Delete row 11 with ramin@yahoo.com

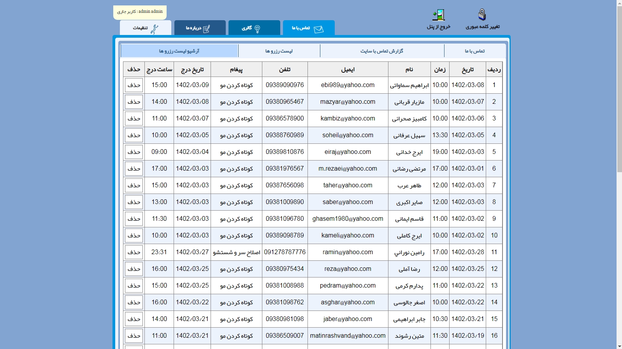point(134,252)
